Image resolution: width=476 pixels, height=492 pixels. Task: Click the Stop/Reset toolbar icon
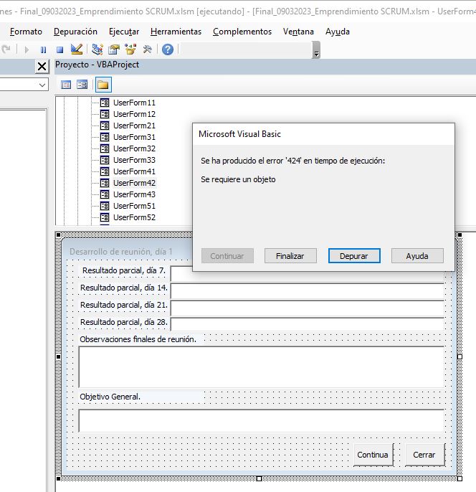[60, 49]
